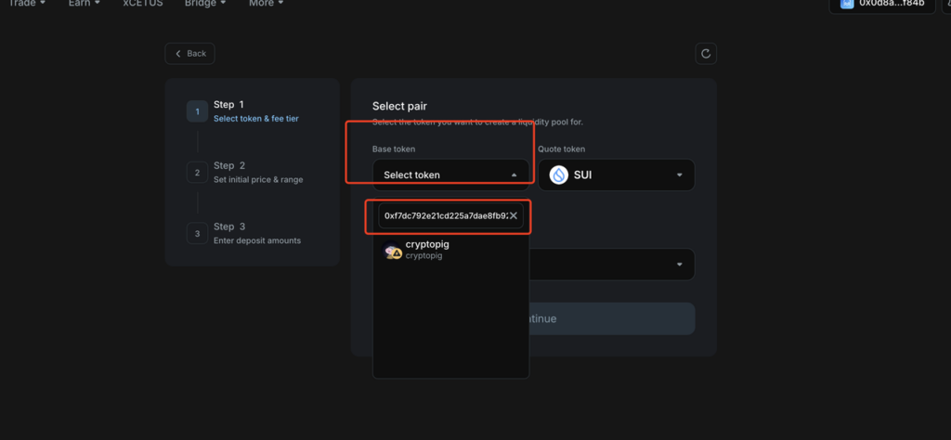This screenshot has width=951, height=440.
Task: Expand the fee tier dropdown arrow
Action: [x=679, y=265]
